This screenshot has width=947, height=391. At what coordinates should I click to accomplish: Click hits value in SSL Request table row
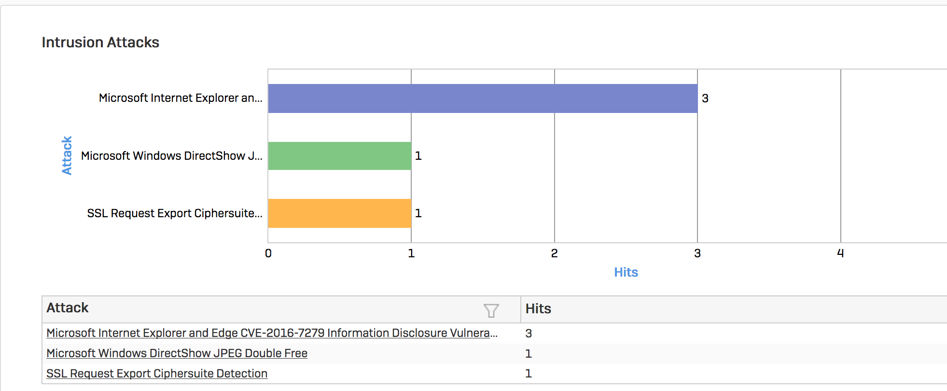click(x=529, y=374)
